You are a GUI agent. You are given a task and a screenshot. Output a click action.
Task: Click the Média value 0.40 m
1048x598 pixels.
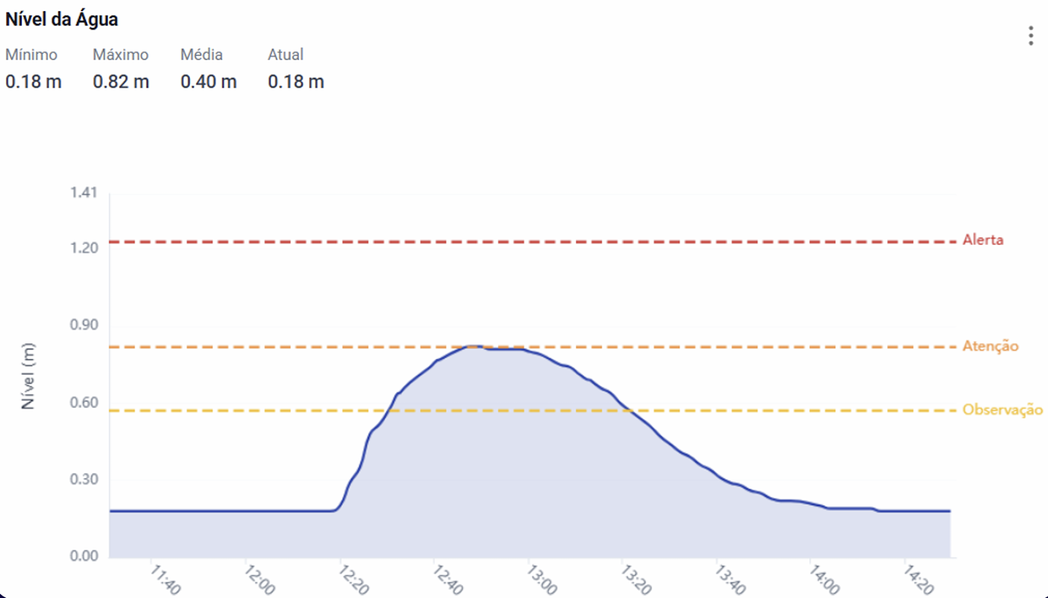208,82
